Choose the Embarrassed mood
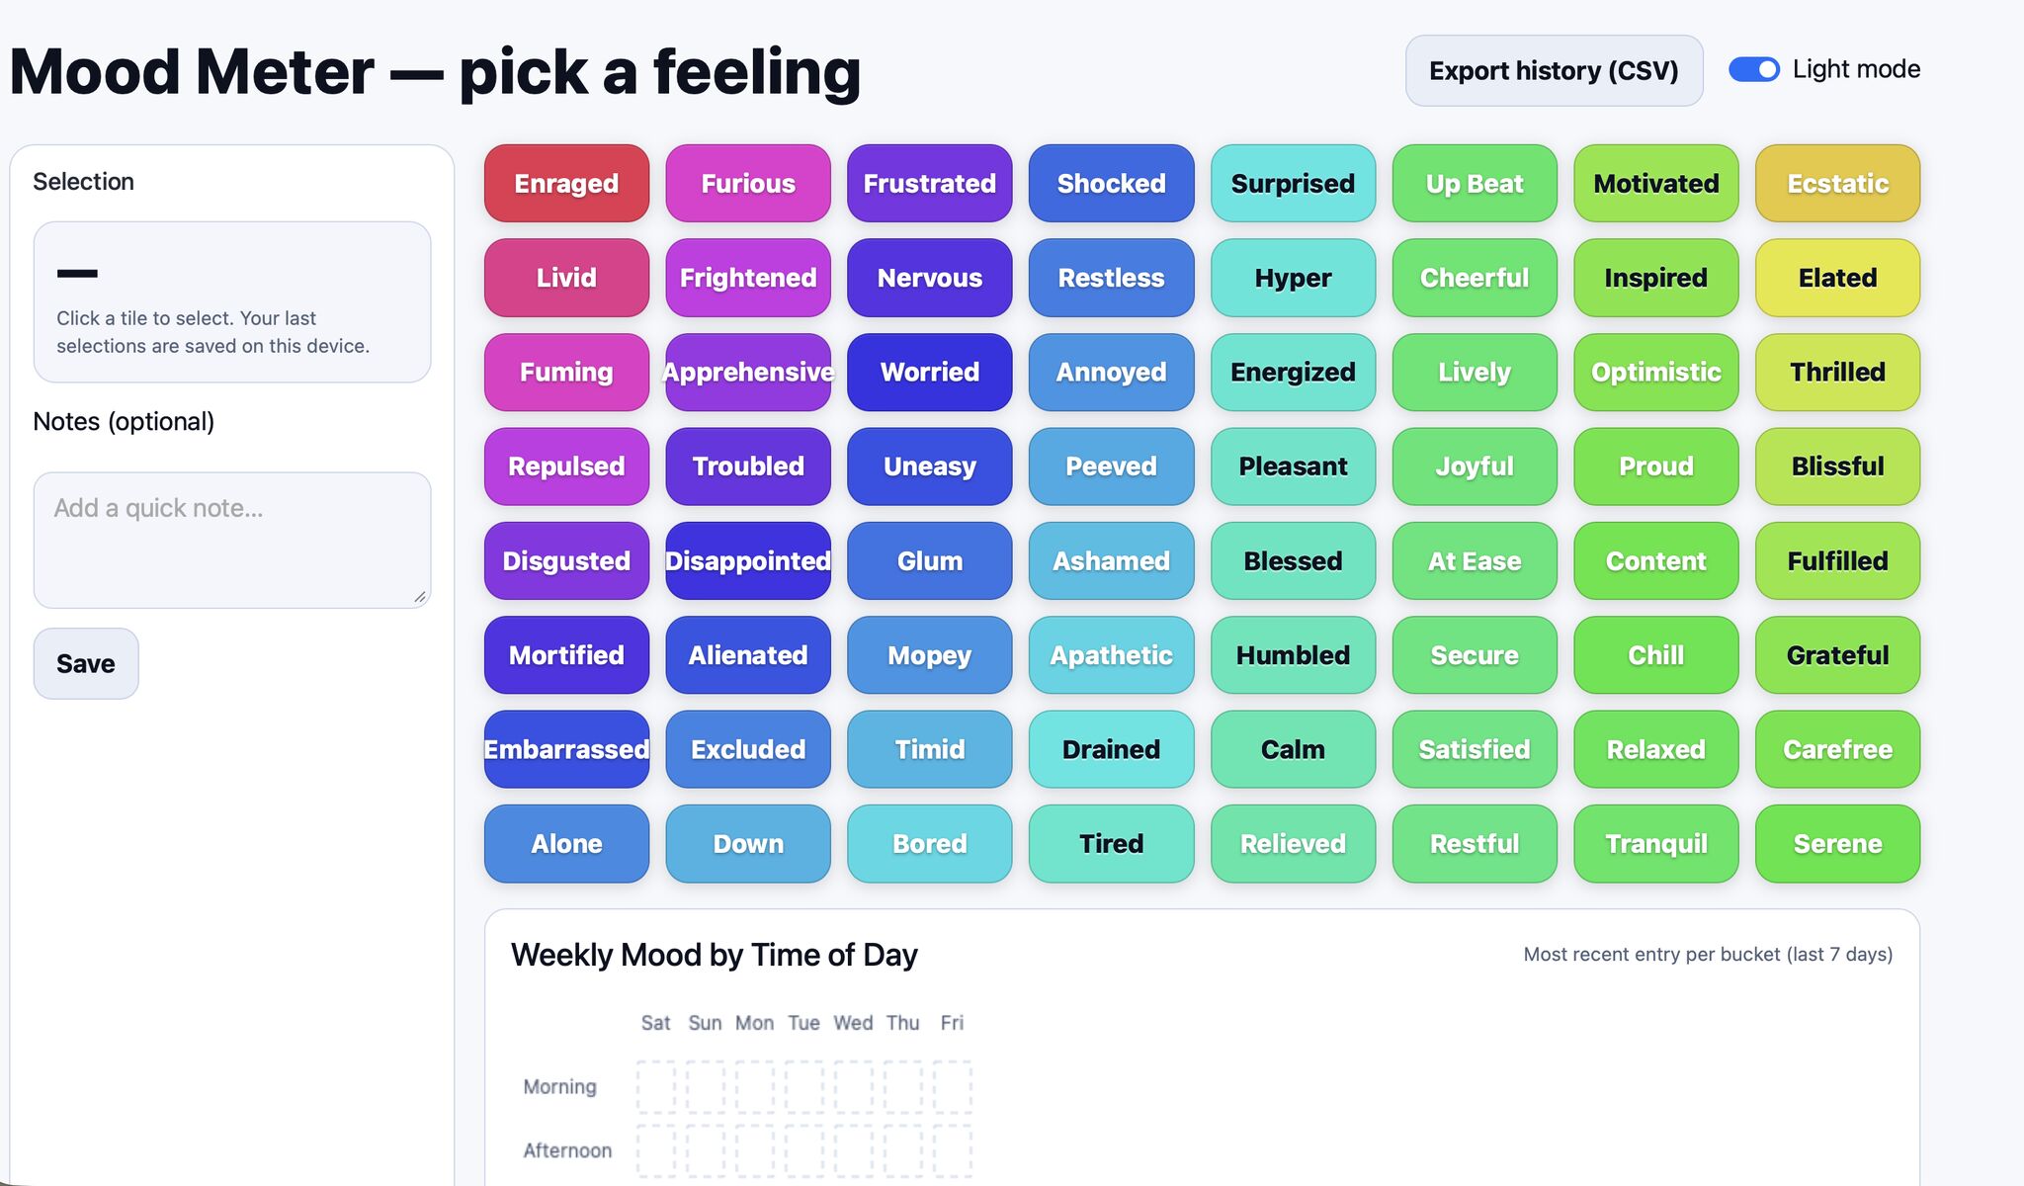2024x1186 pixels. click(566, 749)
